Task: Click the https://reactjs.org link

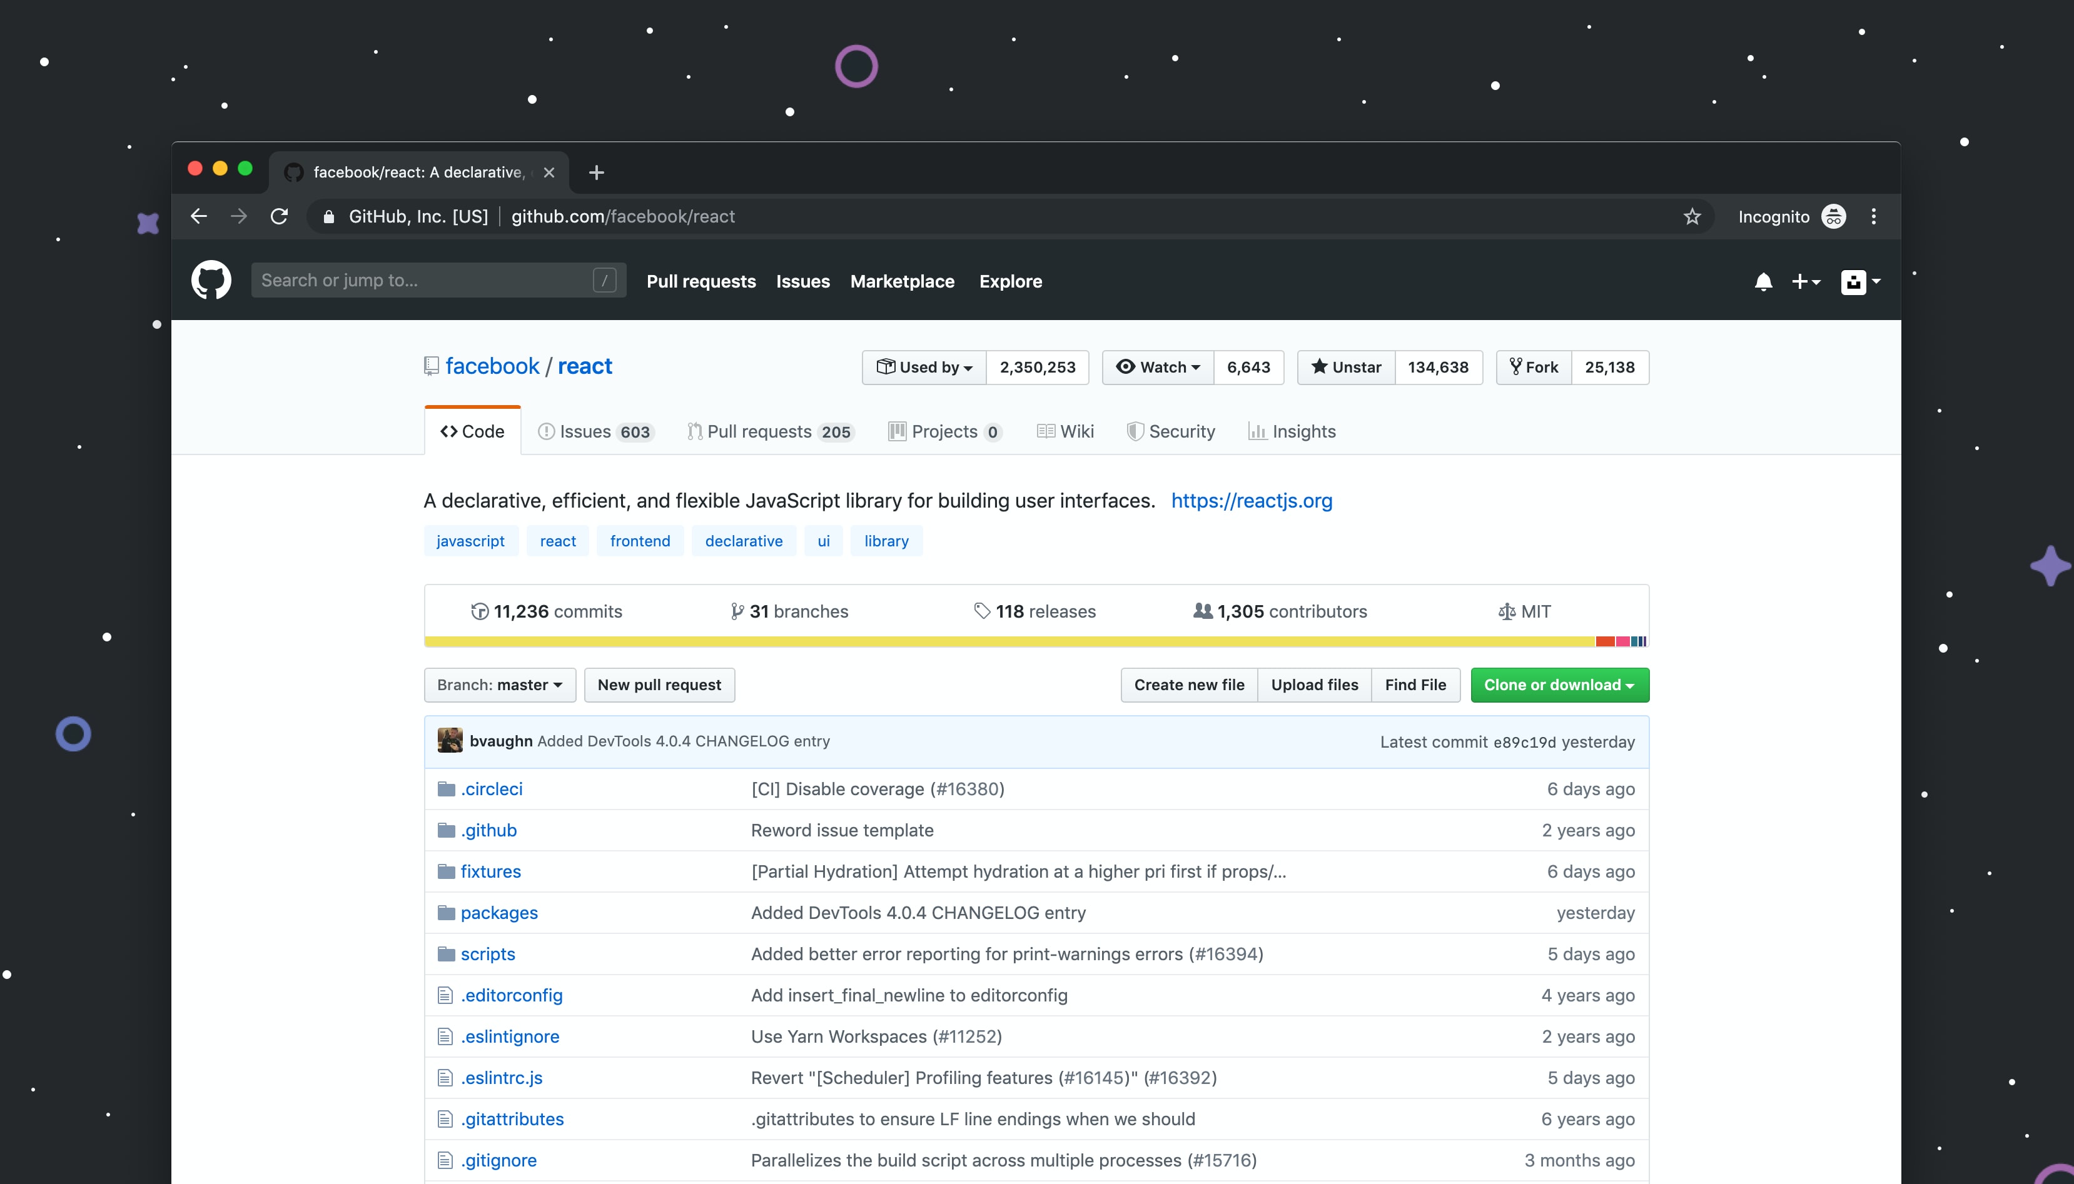Action: click(x=1252, y=499)
